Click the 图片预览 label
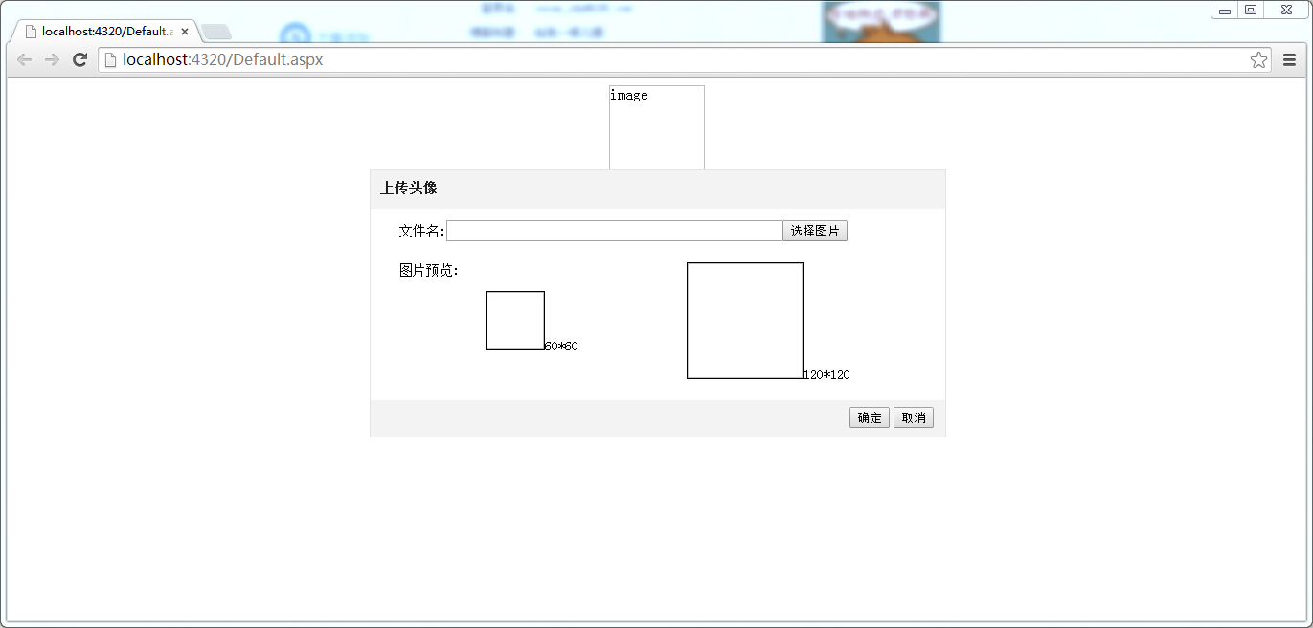The height and width of the screenshot is (628, 1313). pyautogui.click(x=429, y=270)
